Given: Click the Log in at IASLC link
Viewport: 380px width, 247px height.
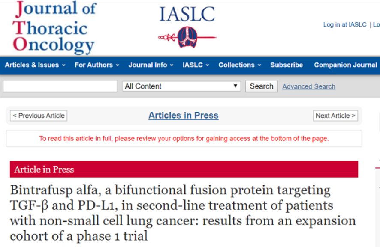Looking at the screenshot, I should [345, 25].
